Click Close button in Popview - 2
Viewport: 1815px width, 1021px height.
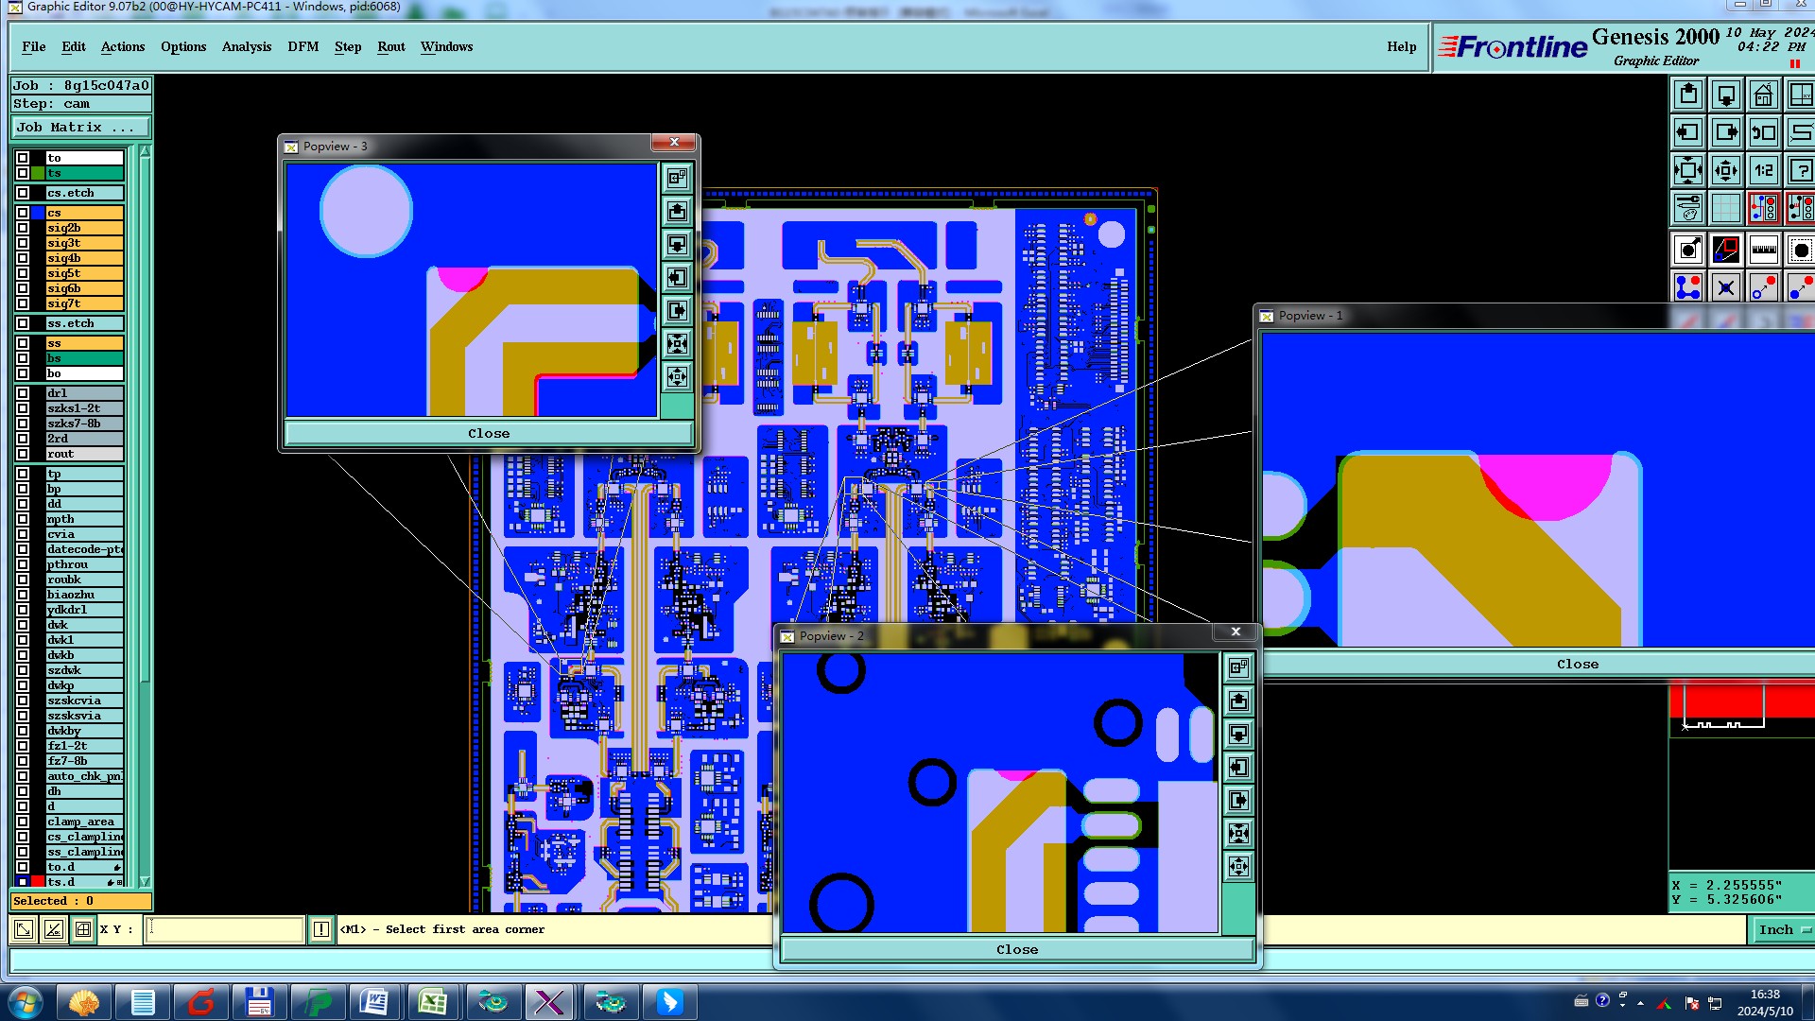tap(1017, 949)
